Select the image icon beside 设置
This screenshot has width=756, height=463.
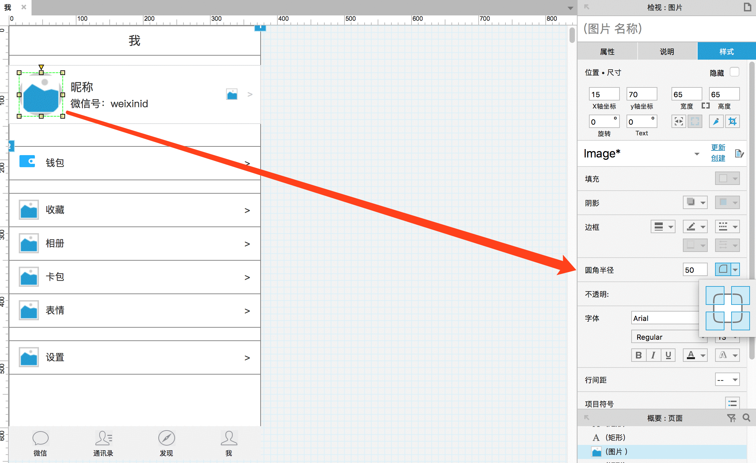[x=29, y=357]
